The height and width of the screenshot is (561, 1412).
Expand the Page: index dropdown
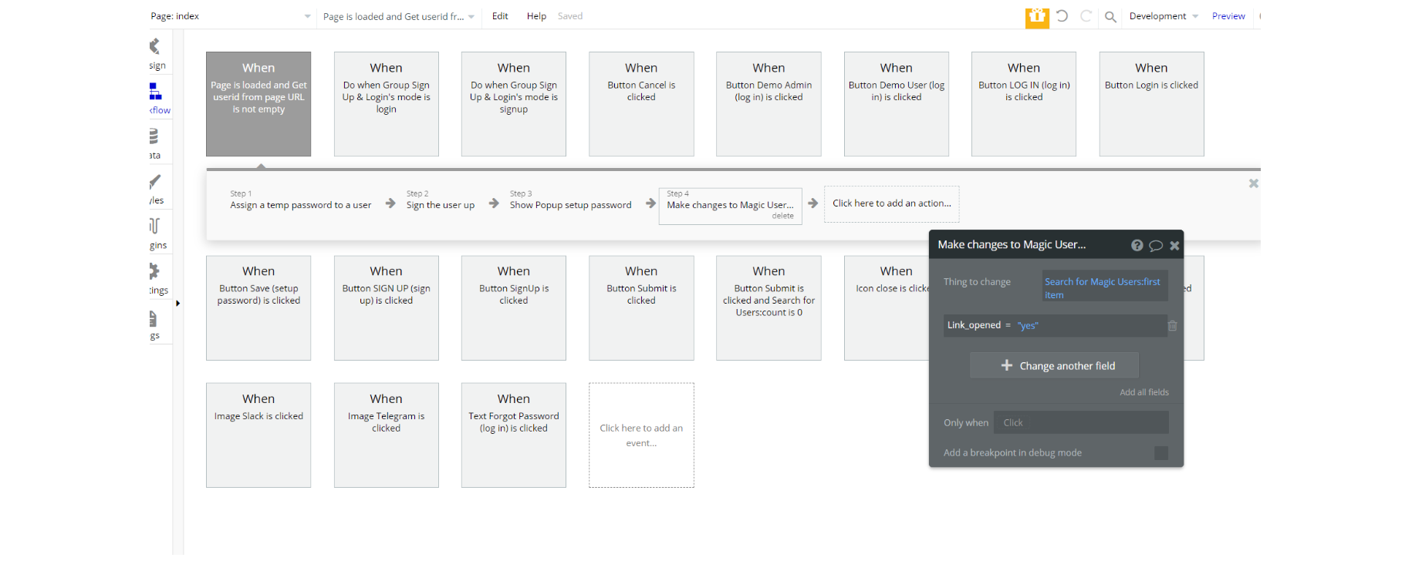tap(231, 16)
